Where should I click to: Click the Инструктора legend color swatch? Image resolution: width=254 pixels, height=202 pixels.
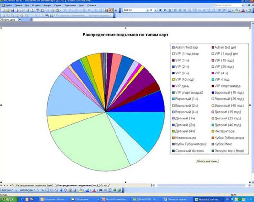click(213, 131)
